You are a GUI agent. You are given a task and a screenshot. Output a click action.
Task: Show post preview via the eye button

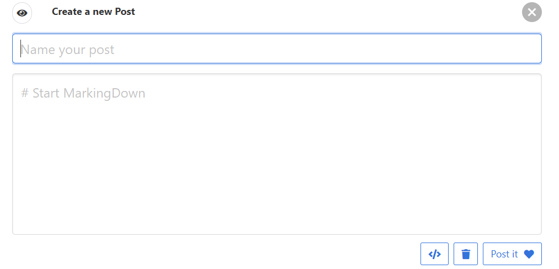pos(22,13)
